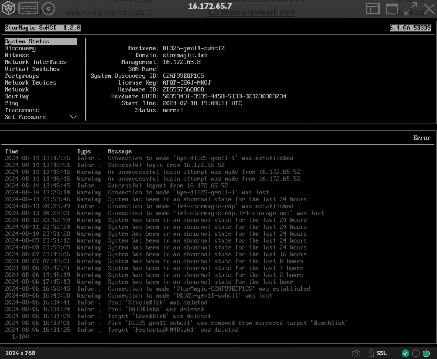Open the Discovery menu item
Viewport: 437px width, 359px height.
[x=20, y=49]
